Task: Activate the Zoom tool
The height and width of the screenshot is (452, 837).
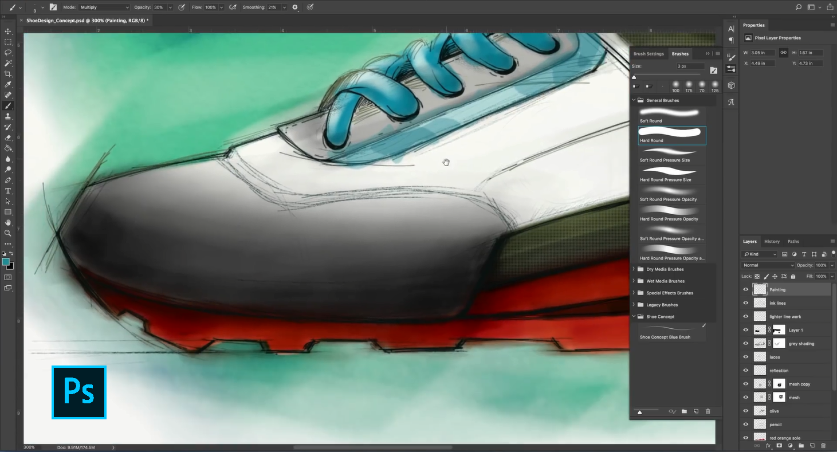Action: coord(8,233)
